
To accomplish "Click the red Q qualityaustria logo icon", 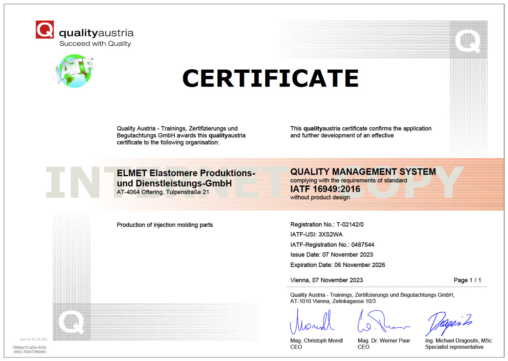I will click(x=45, y=29).
